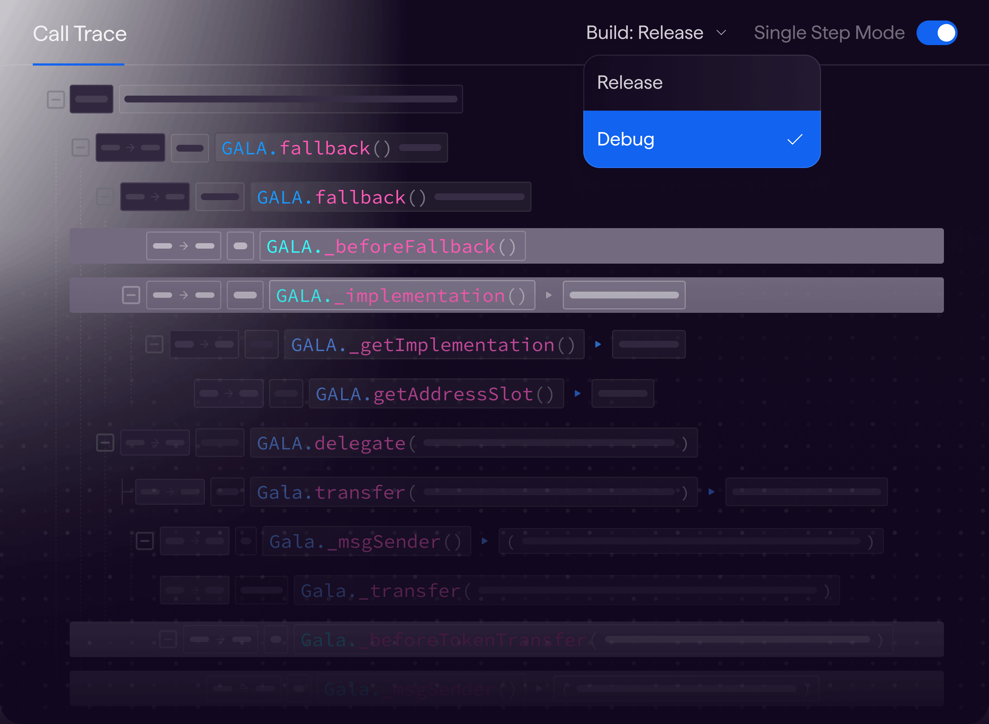Collapse the second GALA.fallback() row
This screenshot has width=989, height=724.
pyautogui.click(x=105, y=197)
